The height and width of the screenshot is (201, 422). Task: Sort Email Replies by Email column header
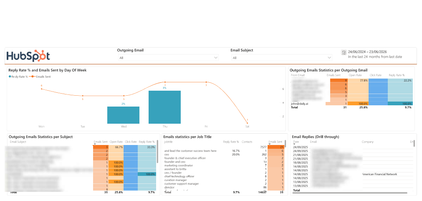tap(313, 142)
